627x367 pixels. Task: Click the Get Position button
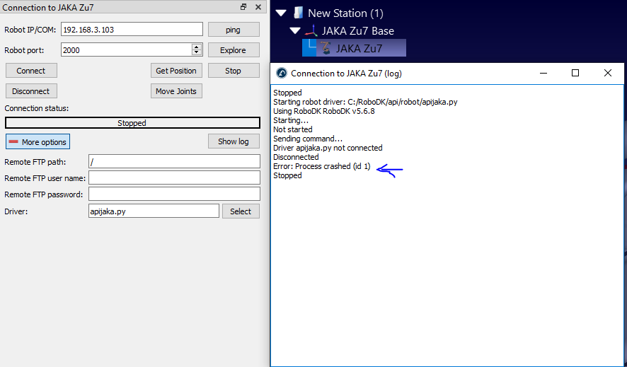[176, 71]
